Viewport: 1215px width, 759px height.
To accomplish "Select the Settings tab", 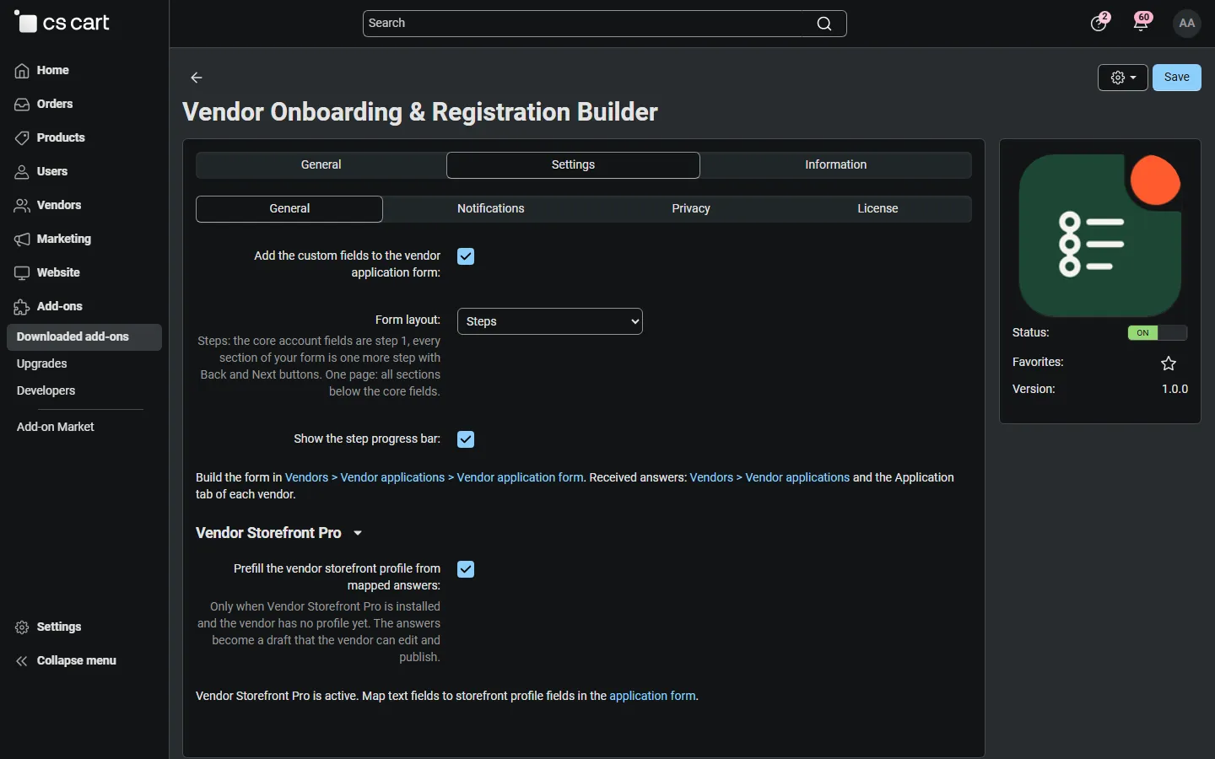I will (574, 165).
